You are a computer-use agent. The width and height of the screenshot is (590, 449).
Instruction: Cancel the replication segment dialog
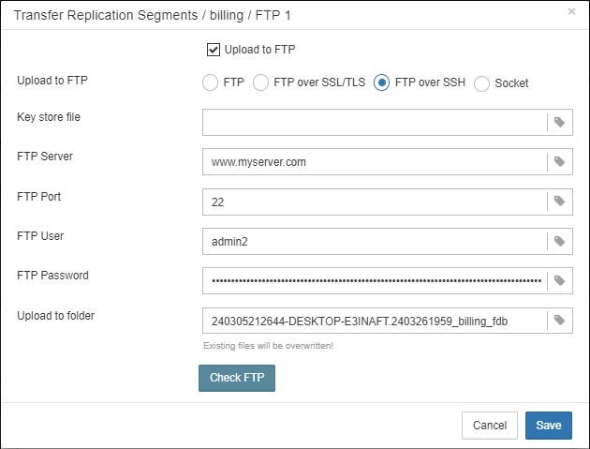[x=489, y=426]
